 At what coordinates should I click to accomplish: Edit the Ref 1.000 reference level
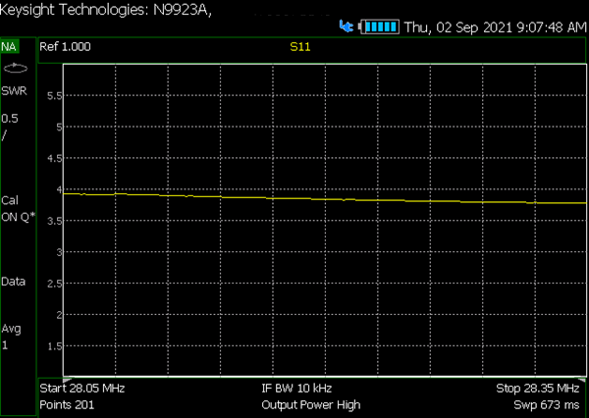65,47
